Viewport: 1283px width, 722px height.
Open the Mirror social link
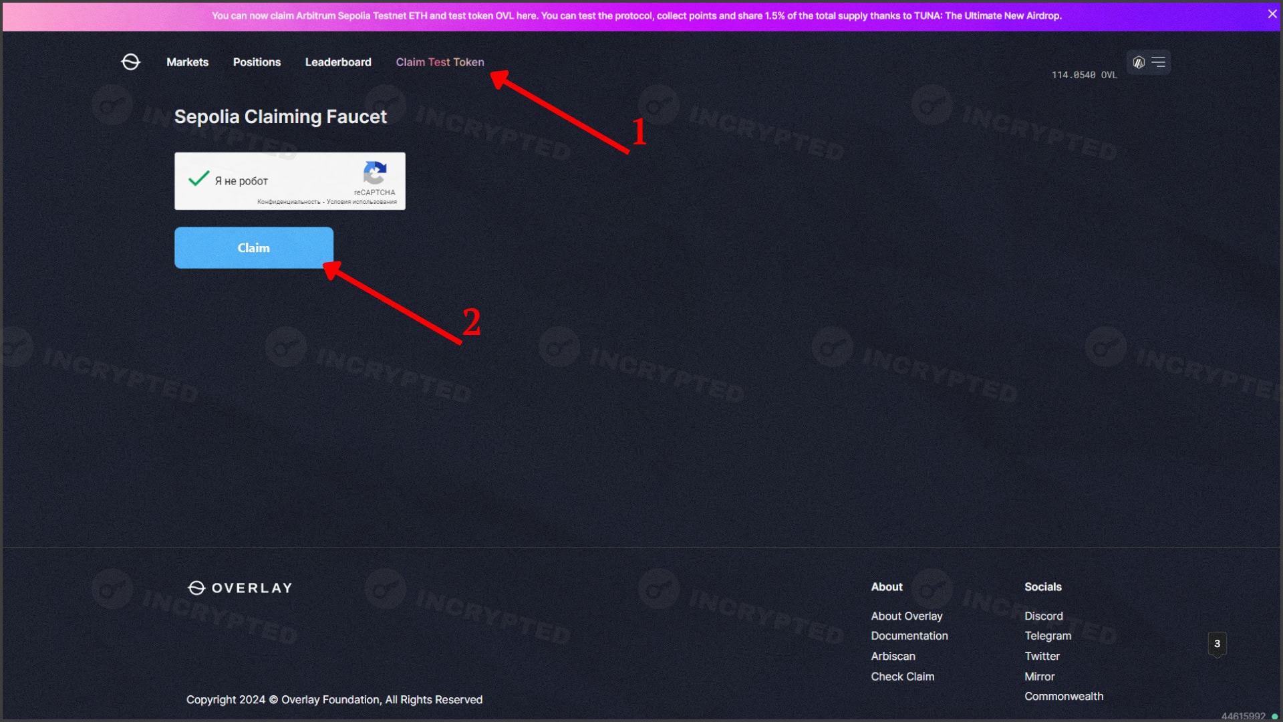(x=1039, y=677)
